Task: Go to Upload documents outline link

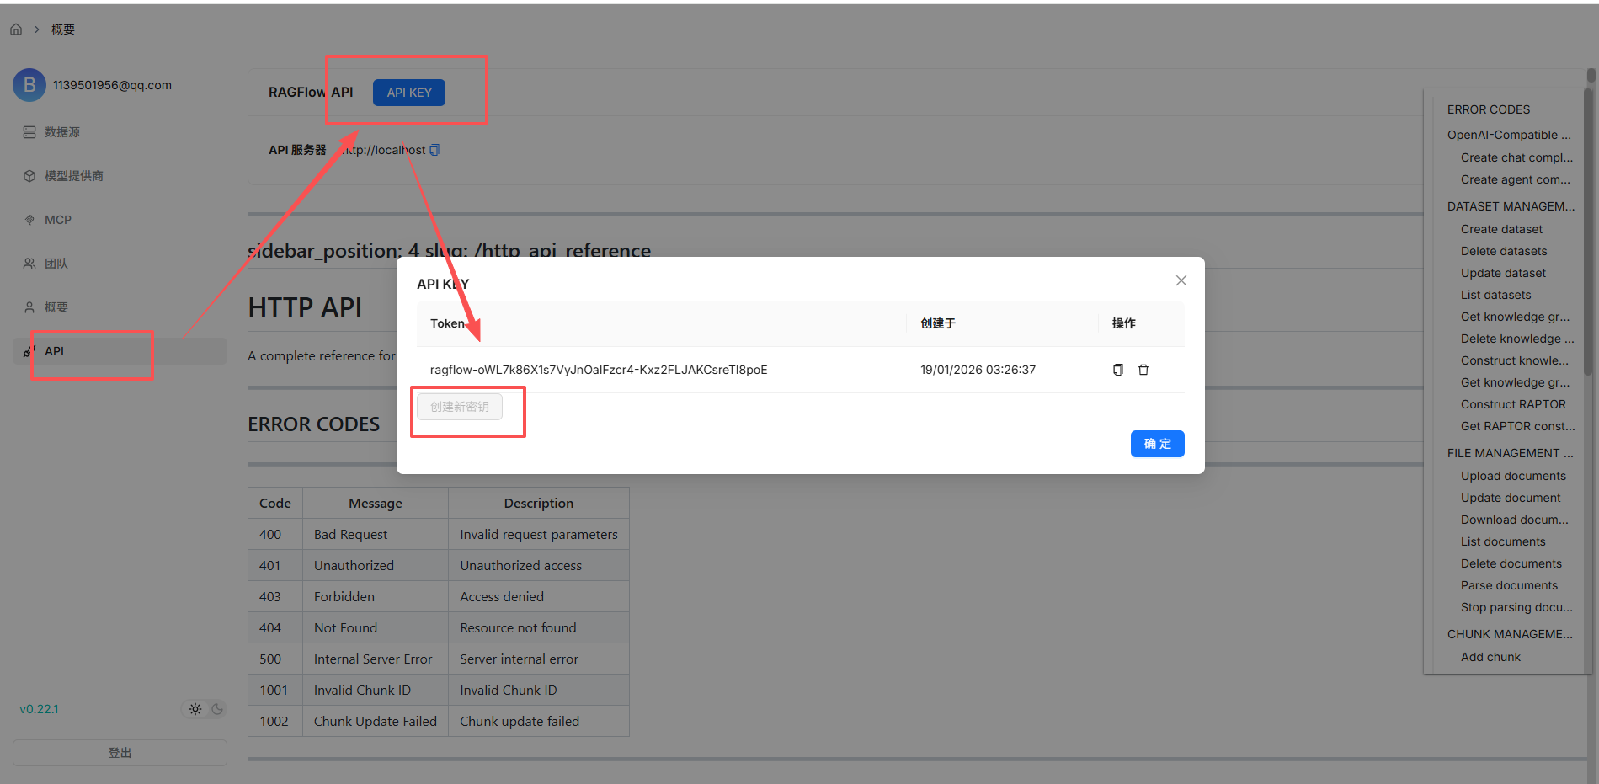Action: [1513, 476]
